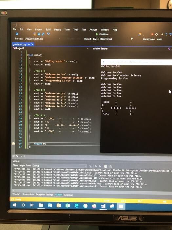This screenshot has width=172, height=230.
Task: Toggle pin on goodstart.cpp tab
Action: (x=29, y=44)
